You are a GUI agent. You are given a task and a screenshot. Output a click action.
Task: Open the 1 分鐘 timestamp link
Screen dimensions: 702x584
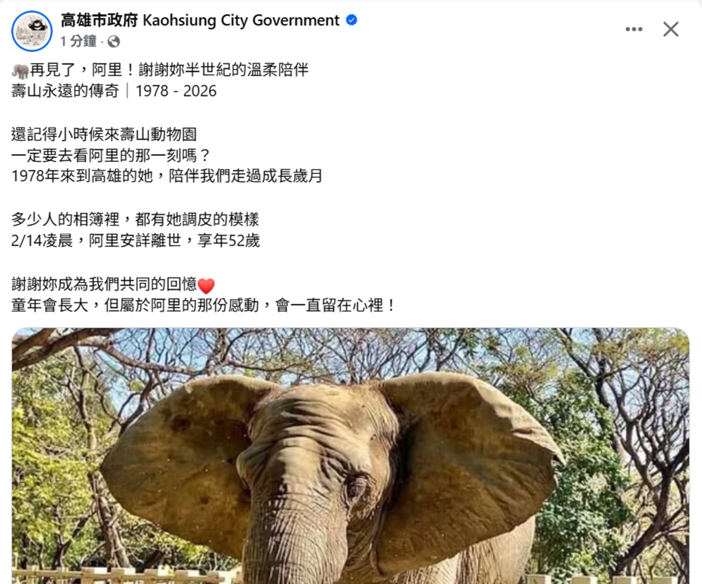pyautogui.click(x=78, y=41)
